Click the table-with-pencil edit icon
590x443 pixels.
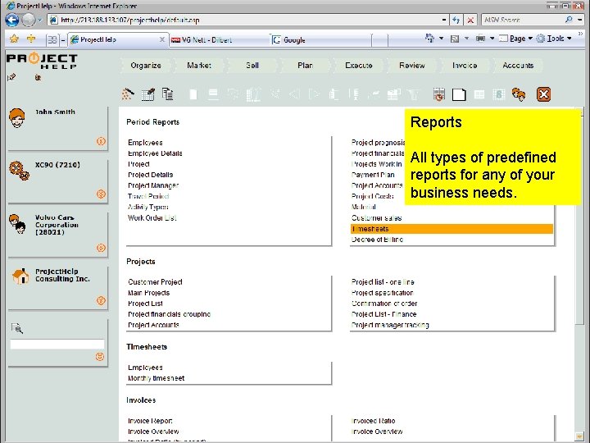click(x=147, y=94)
